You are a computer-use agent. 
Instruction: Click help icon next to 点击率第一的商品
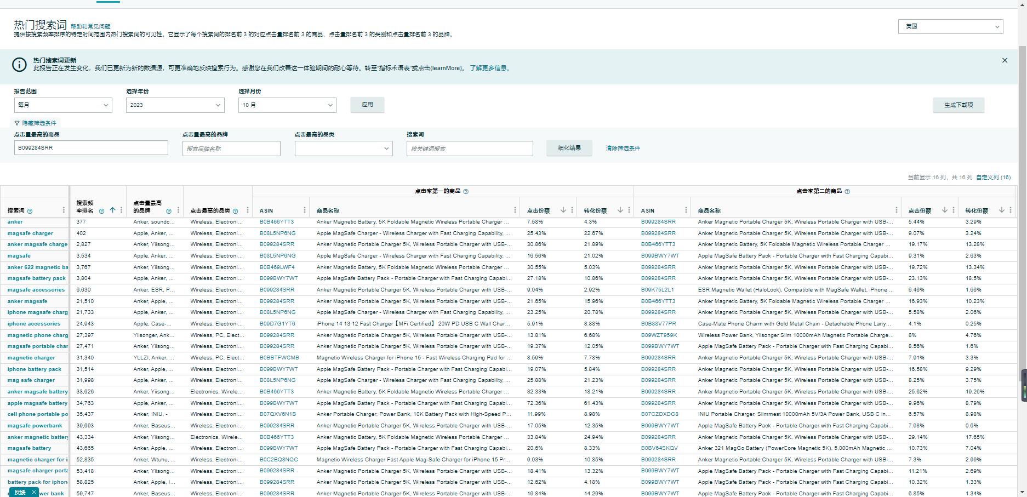tap(466, 192)
